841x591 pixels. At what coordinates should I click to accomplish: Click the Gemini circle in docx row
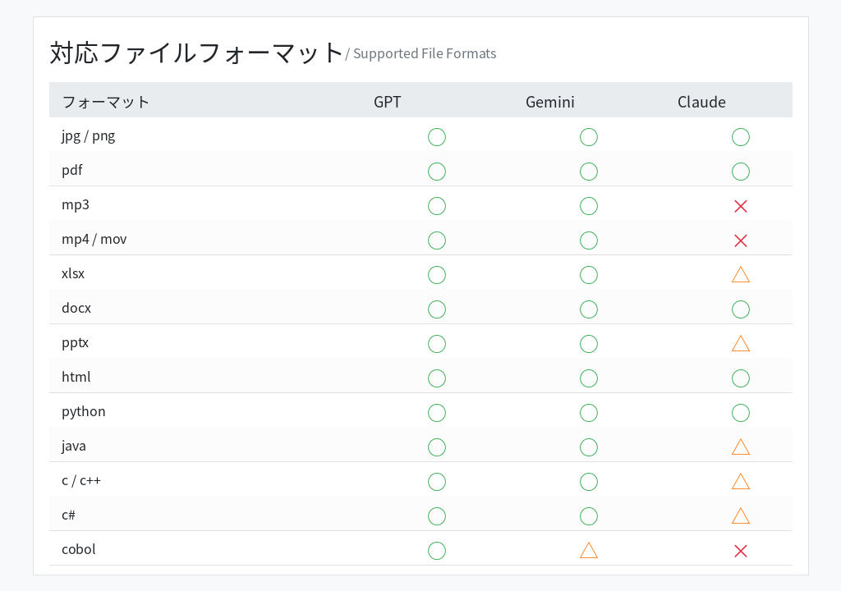588,309
